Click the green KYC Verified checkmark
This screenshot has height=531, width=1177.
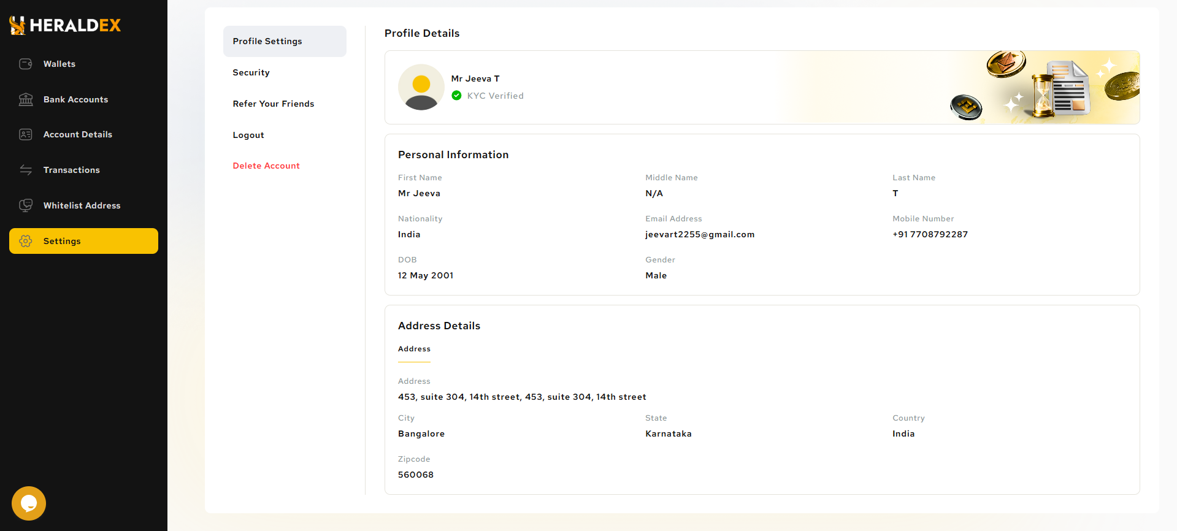(x=456, y=96)
